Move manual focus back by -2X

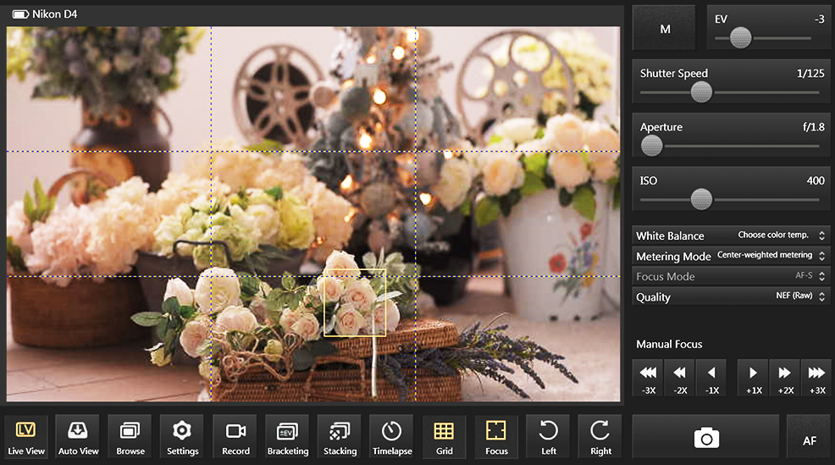(x=679, y=378)
